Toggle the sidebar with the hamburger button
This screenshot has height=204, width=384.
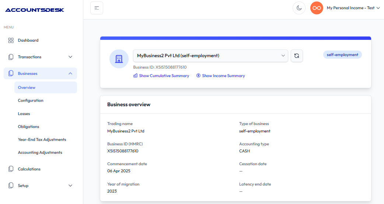click(97, 8)
